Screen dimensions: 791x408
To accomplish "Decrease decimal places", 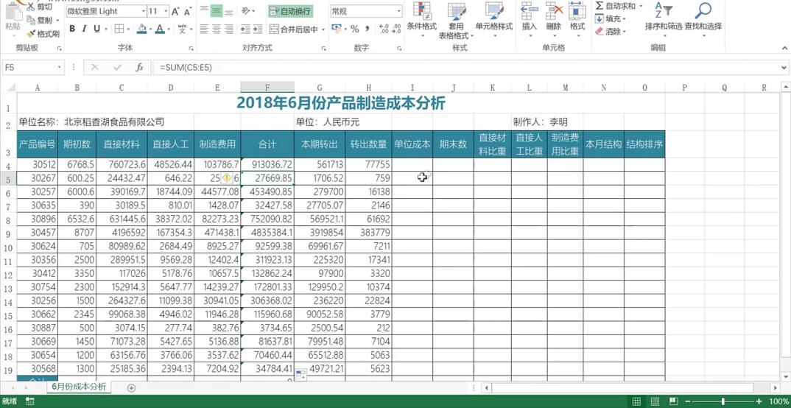I will point(396,29).
